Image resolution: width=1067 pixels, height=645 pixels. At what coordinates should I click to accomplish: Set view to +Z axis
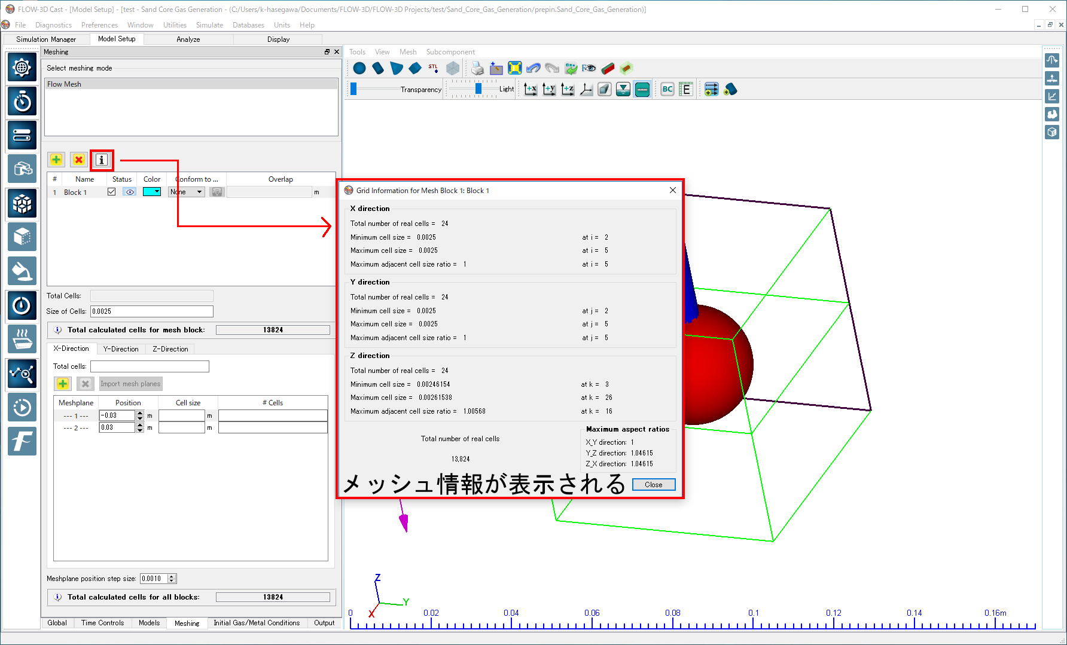tap(568, 90)
